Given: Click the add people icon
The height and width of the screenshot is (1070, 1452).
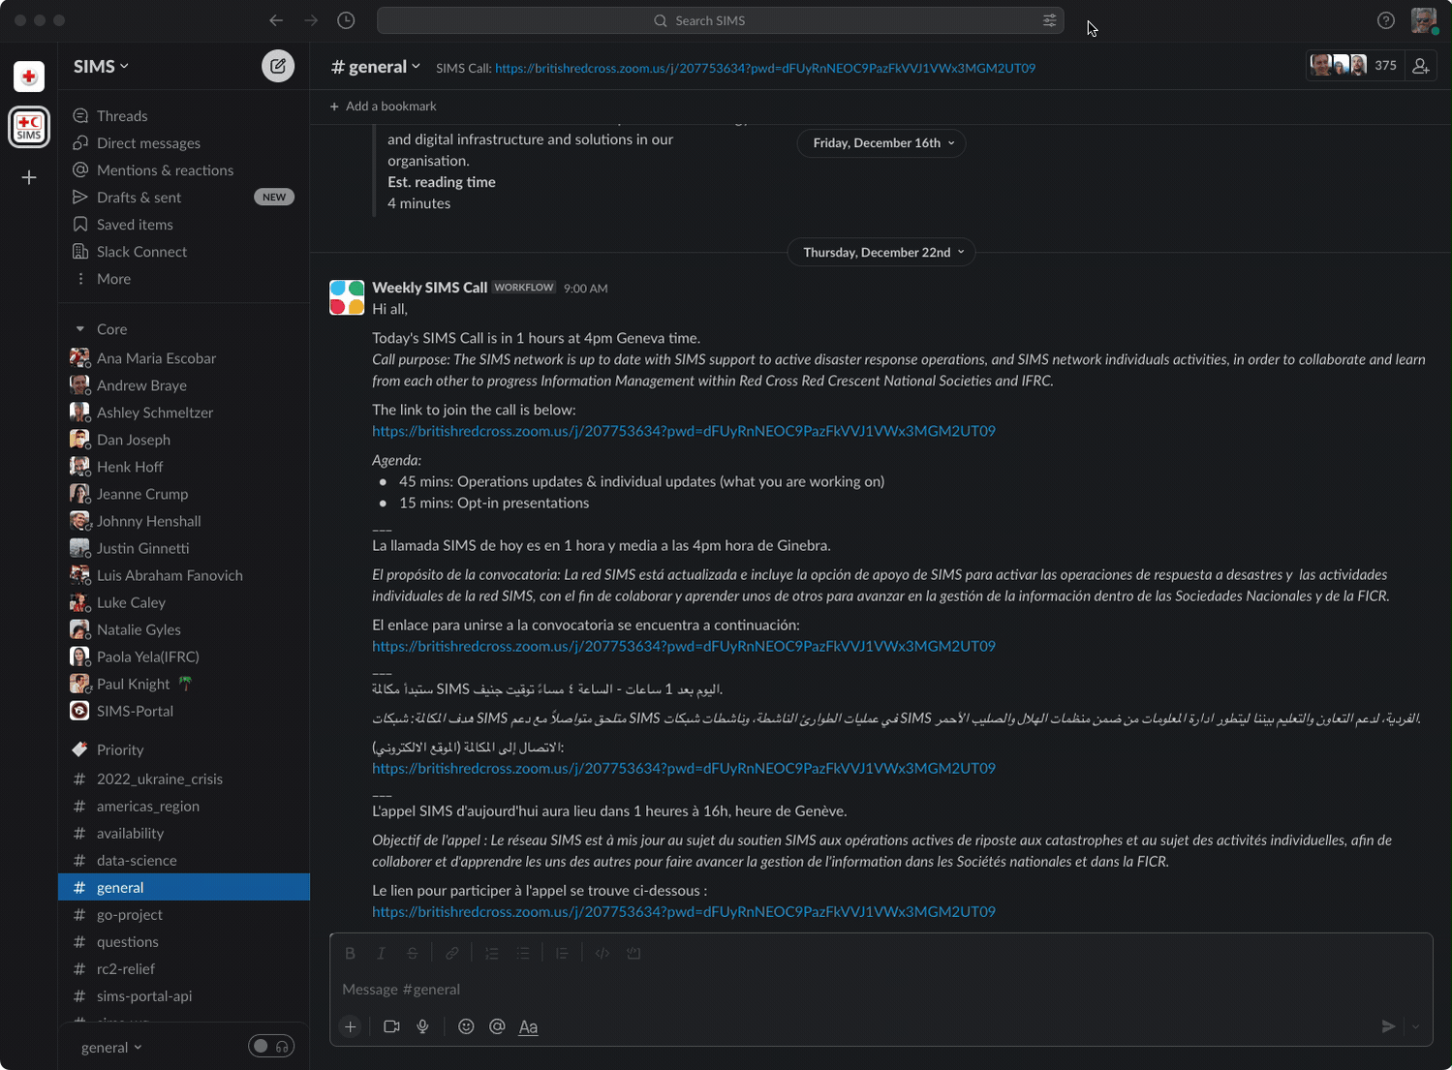Looking at the screenshot, I should pyautogui.click(x=1420, y=66).
